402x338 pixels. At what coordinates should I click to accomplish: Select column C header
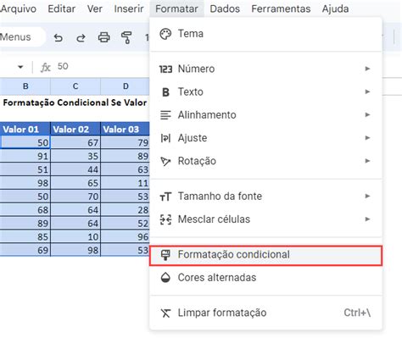[75, 86]
